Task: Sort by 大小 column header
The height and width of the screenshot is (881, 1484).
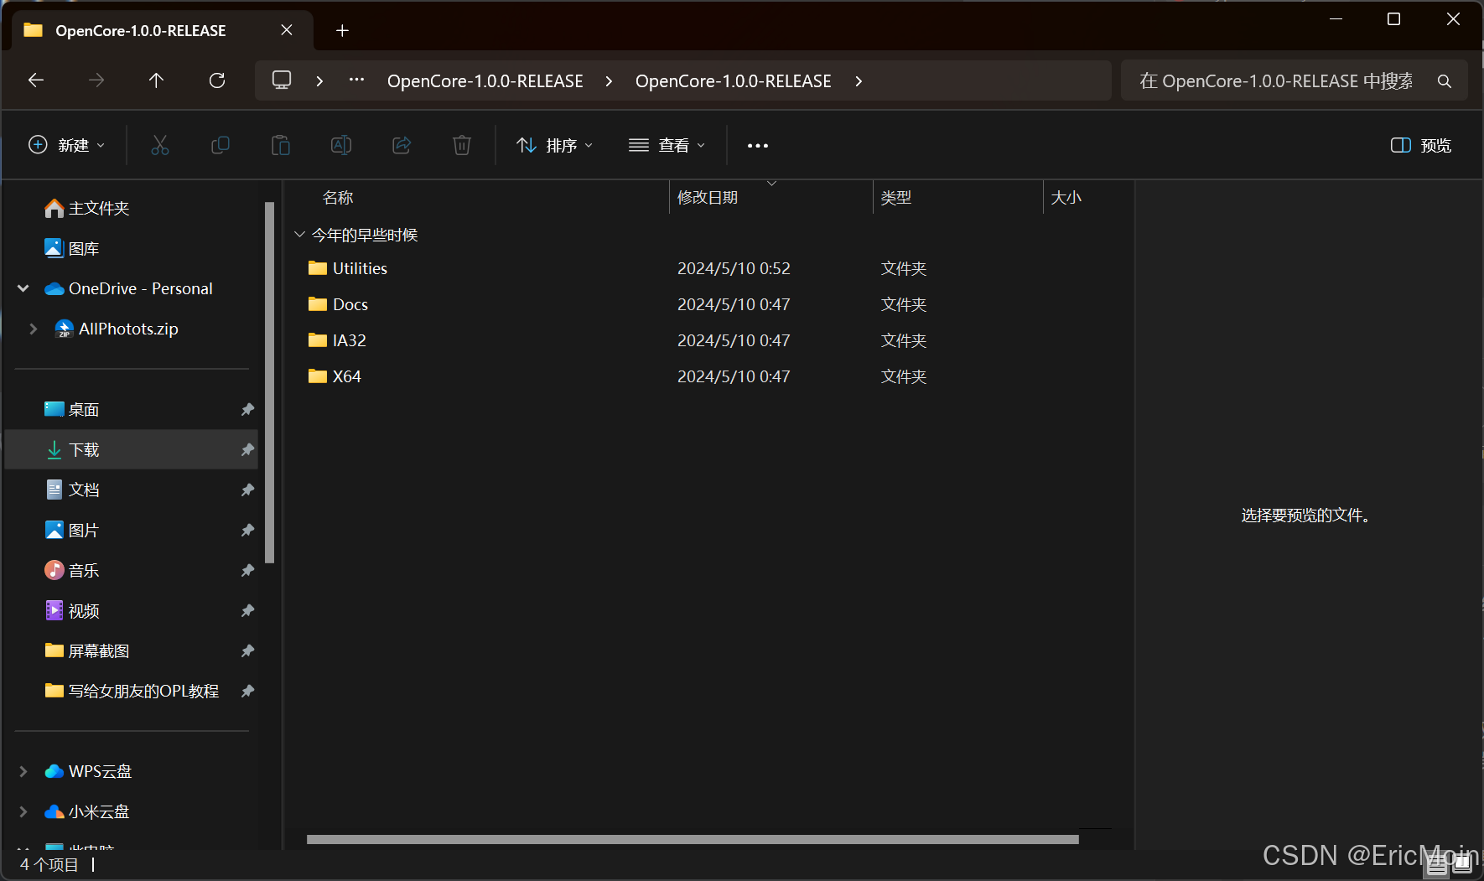Action: coord(1066,198)
